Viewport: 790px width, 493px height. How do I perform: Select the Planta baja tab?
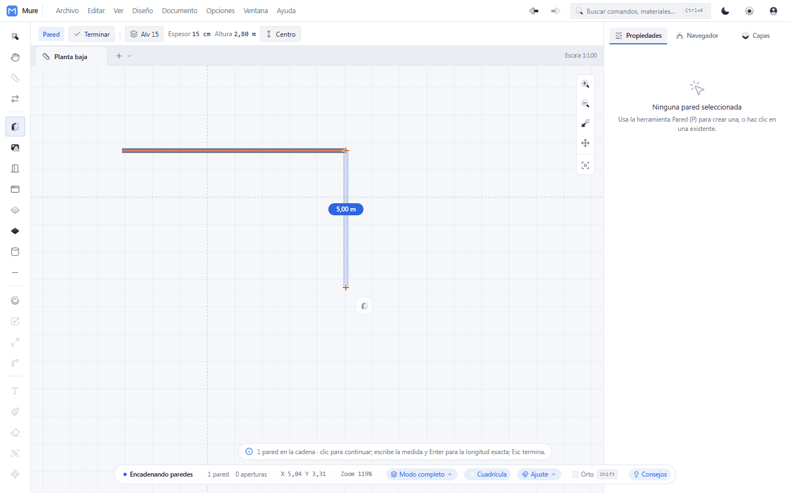click(x=71, y=56)
